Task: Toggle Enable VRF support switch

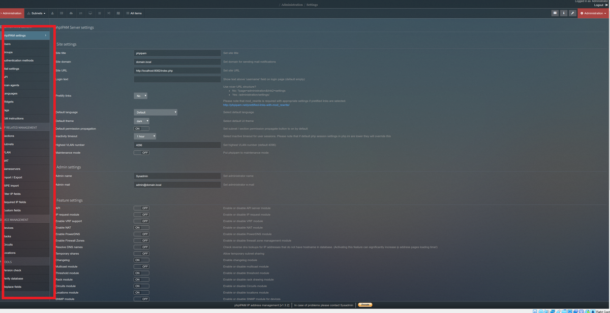Action: pos(141,221)
